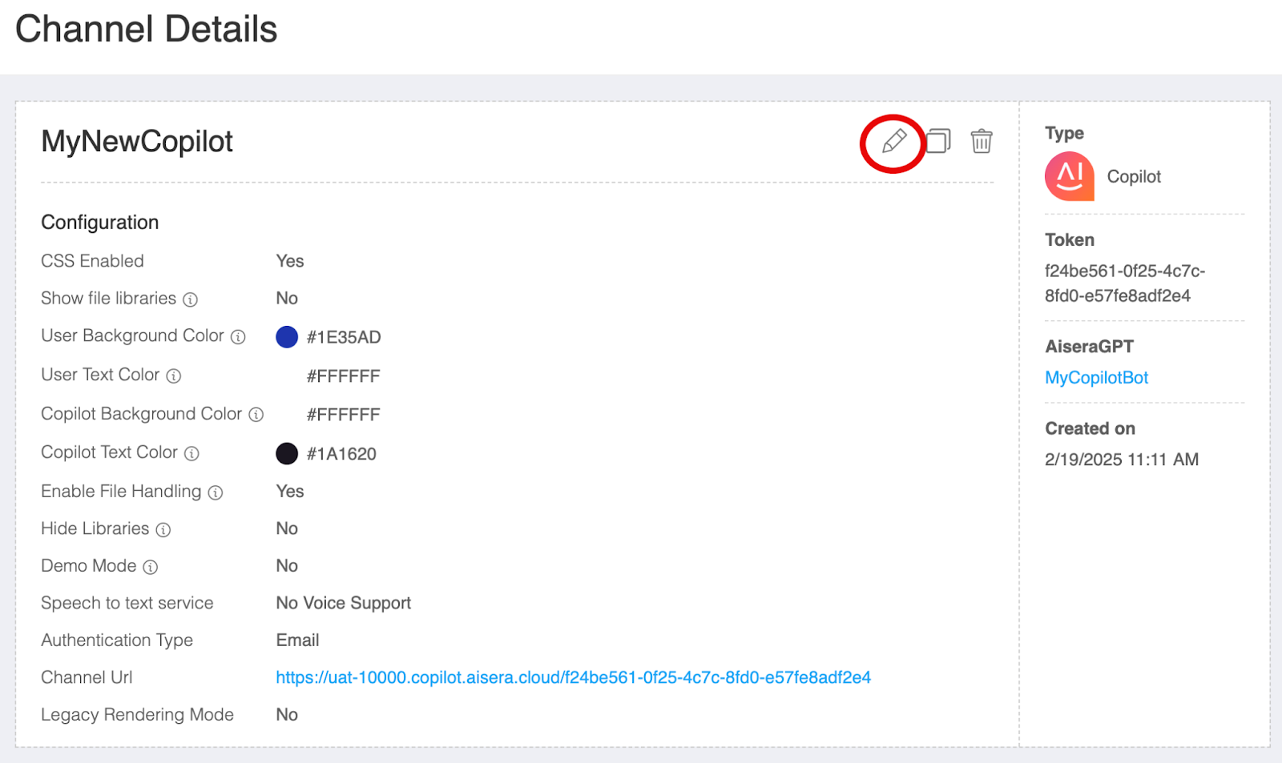Image resolution: width=1282 pixels, height=763 pixels.
Task: Click the Copilot type logo icon
Action: tap(1070, 176)
